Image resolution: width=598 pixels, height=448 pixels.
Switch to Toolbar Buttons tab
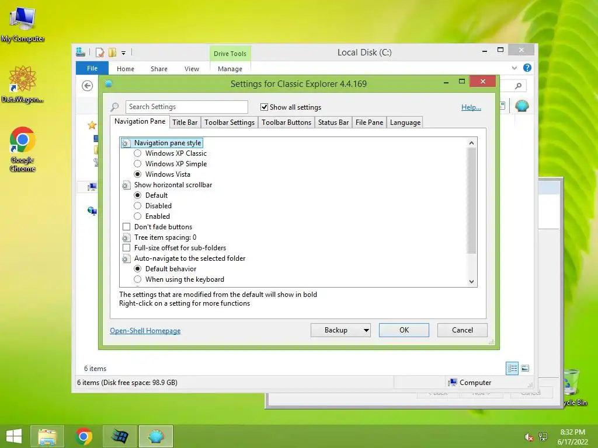(x=286, y=123)
